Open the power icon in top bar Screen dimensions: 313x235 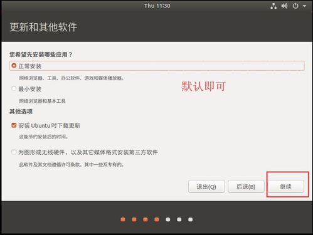[x=295, y=6]
